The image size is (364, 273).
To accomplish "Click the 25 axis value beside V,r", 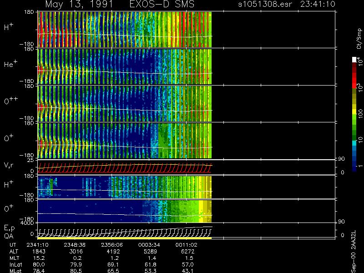I will tap(31, 160).
